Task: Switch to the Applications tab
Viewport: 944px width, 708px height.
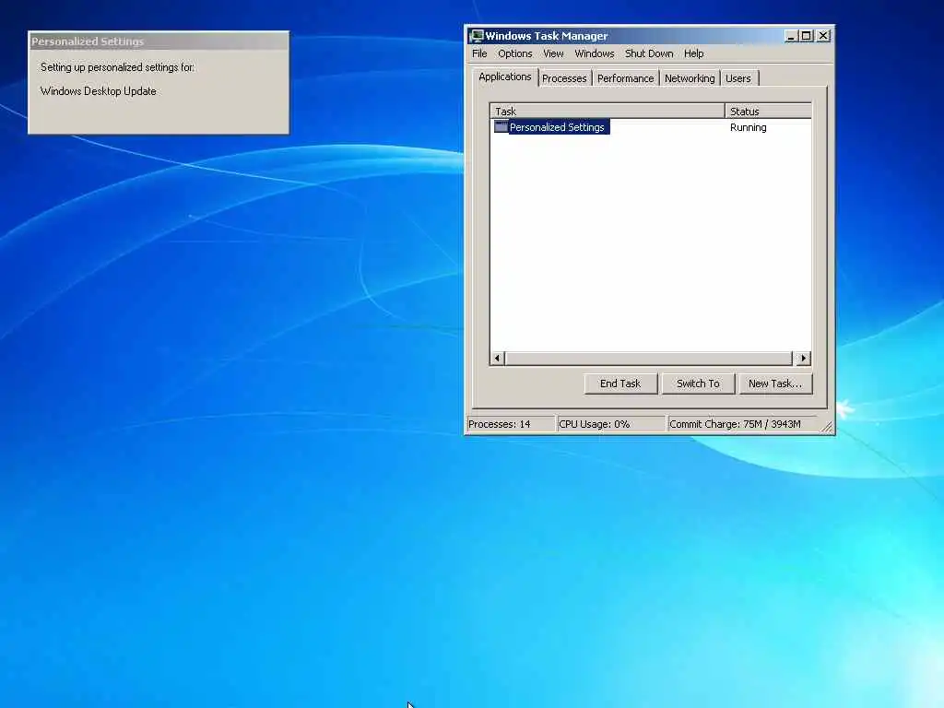Action: (x=504, y=77)
